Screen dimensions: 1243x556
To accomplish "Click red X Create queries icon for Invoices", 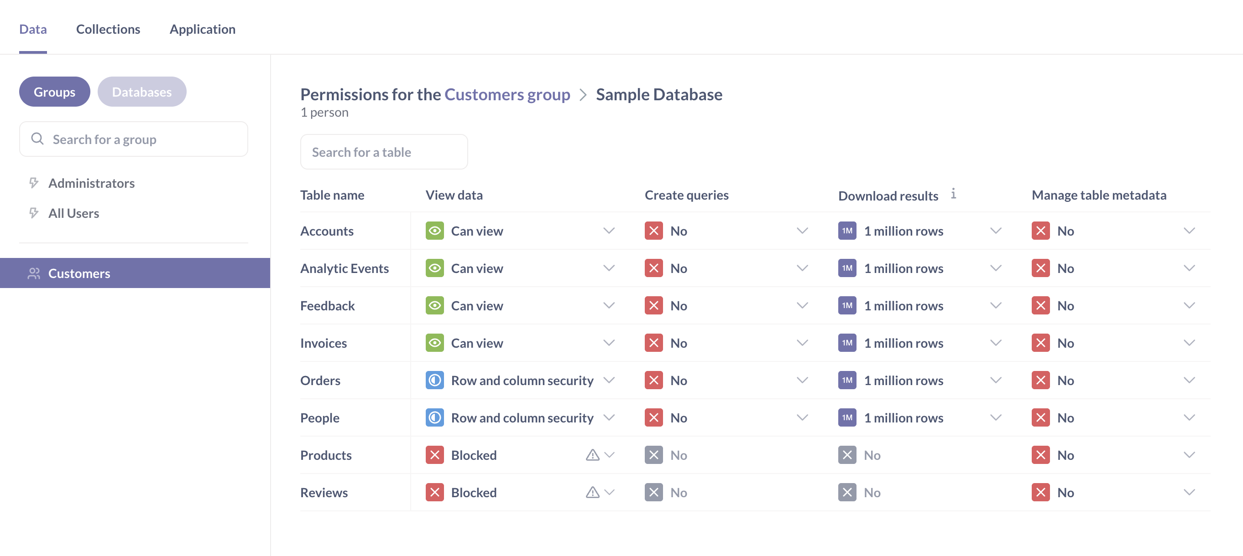I will click(653, 343).
